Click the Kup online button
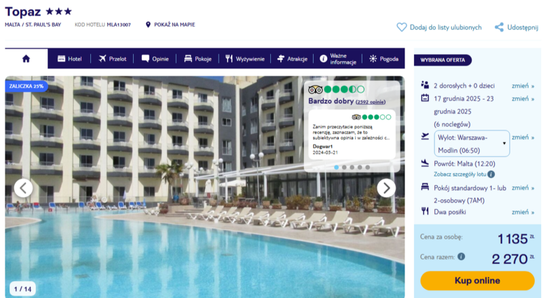Viewport: 543px width, 298px height. pos(477,280)
